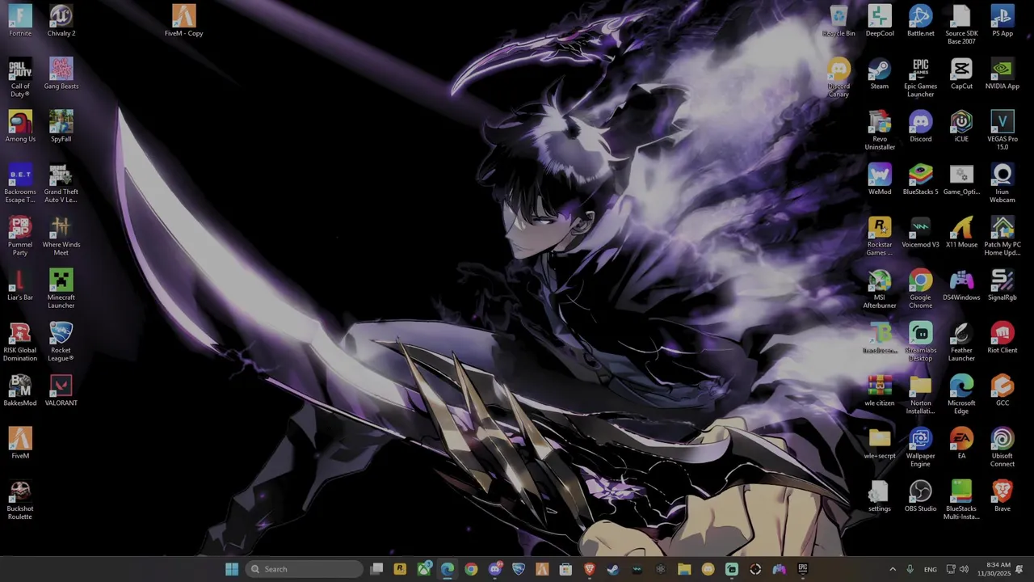This screenshot has height=582, width=1034.
Task: Select the OBS Studio desktop icon
Action: click(921, 496)
